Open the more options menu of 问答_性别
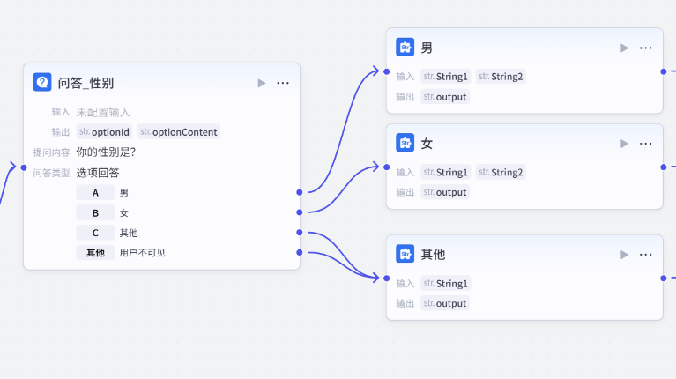Image resolution: width=676 pixels, height=379 pixels. (283, 83)
